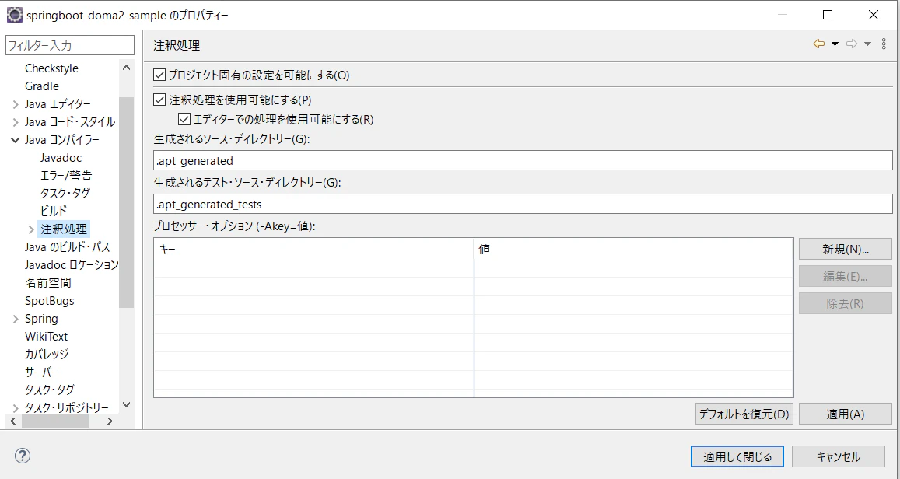This screenshot has width=900, height=479.
Task: Click the tree scroll up arrow
Action: 127,68
